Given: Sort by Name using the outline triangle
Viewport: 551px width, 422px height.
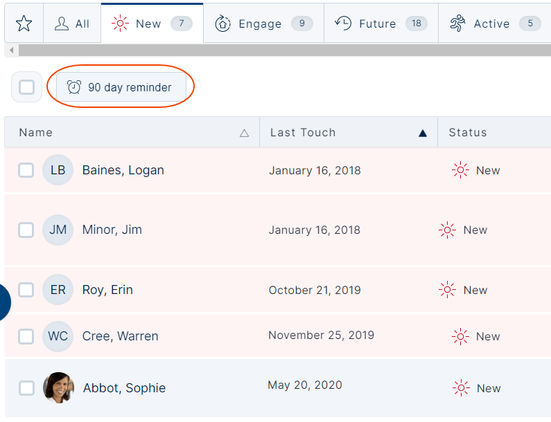Looking at the screenshot, I should (244, 133).
